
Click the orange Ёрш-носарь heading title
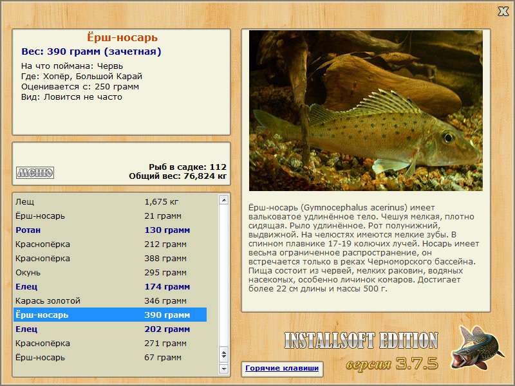click(122, 37)
